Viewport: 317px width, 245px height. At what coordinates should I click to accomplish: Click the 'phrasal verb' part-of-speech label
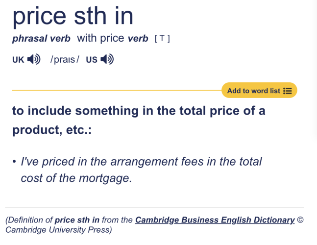tap(41, 38)
